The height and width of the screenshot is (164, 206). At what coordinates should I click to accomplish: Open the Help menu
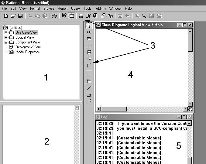coord(128,9)
